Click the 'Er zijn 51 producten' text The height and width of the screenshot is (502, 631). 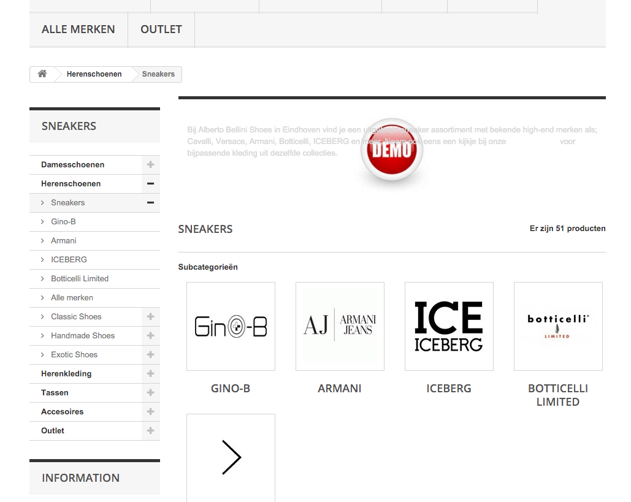567,229
